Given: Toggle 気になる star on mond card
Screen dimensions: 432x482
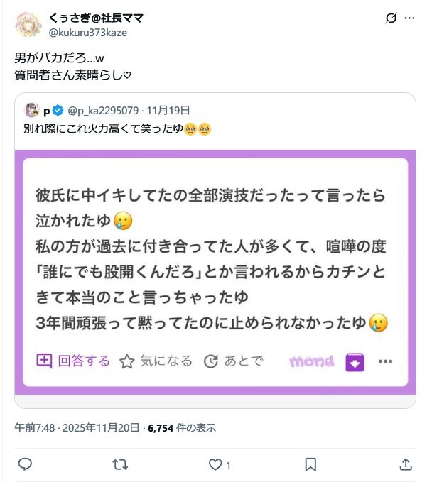Looking at the screenshot, I should coord(156,361).
